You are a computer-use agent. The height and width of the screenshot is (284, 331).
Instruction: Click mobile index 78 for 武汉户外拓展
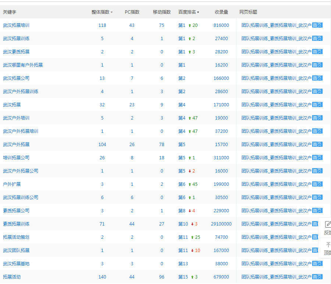(x=162, y=145)
